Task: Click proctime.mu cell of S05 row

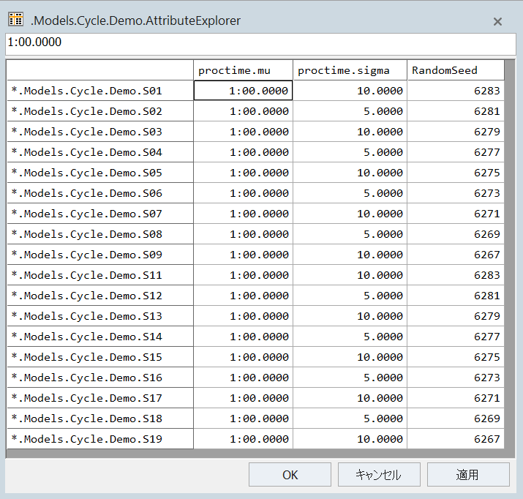Action: [243, 173]
